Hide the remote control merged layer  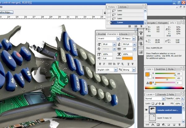[x=147, y=110]
